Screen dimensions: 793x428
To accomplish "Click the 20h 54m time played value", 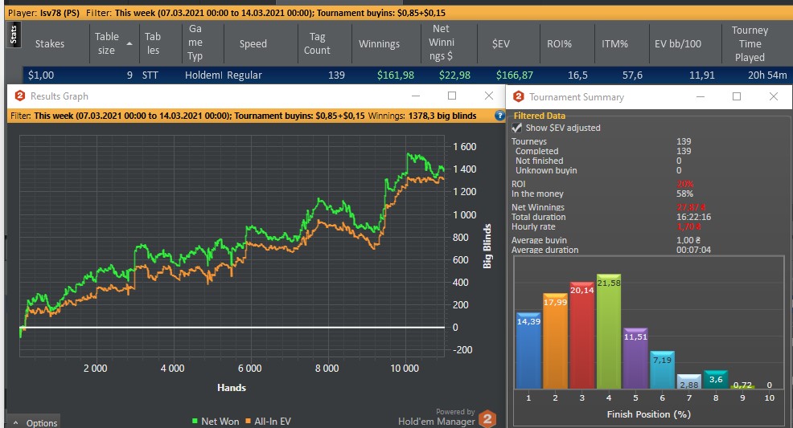I will pos(767,75).
